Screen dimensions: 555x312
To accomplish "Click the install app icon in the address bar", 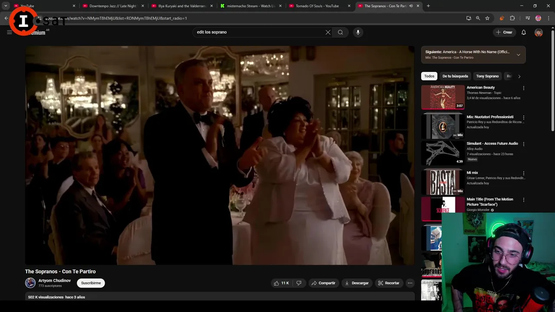I will pyautogui.click(x=468, y=18).
